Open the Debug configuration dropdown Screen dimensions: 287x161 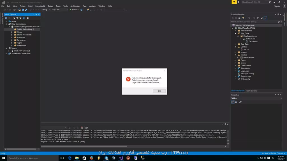46,10
